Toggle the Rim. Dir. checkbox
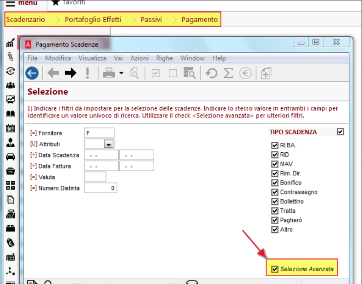Screen dimensions: 362x284 coord(274,173)
